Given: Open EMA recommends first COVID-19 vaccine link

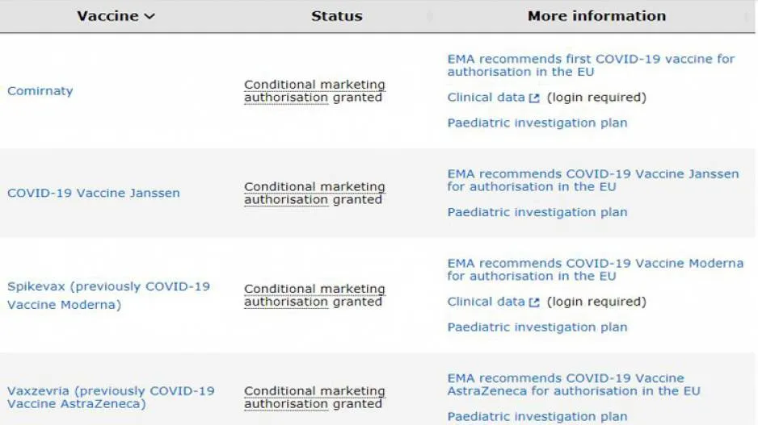Looking at the screenshot, I should 591,65.
